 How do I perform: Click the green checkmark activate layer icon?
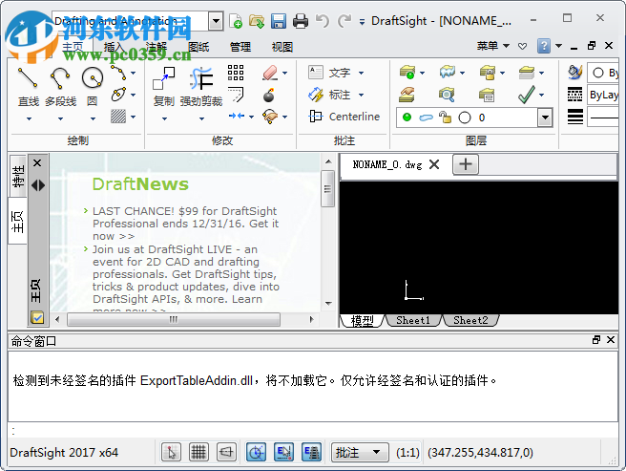(526, 95)
